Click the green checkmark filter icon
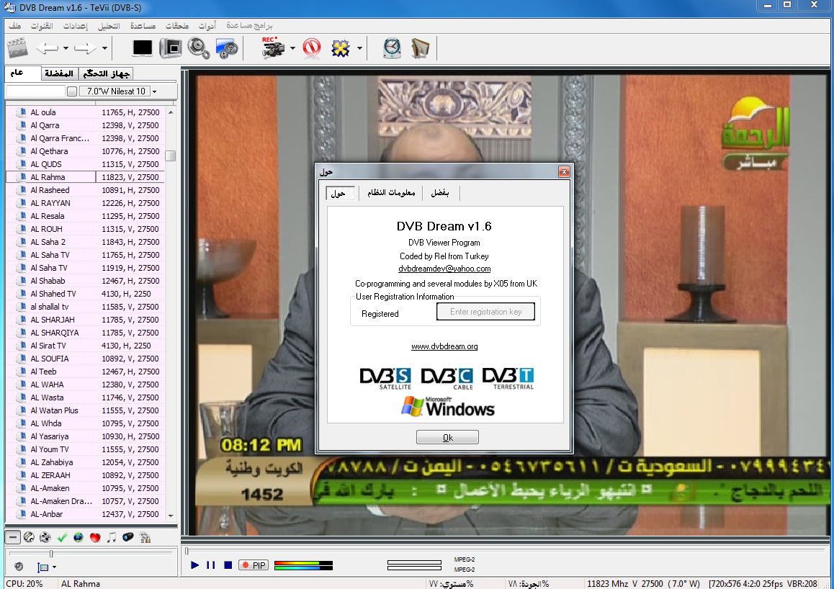Screen dimensions: 834x589 pos(62,537)
